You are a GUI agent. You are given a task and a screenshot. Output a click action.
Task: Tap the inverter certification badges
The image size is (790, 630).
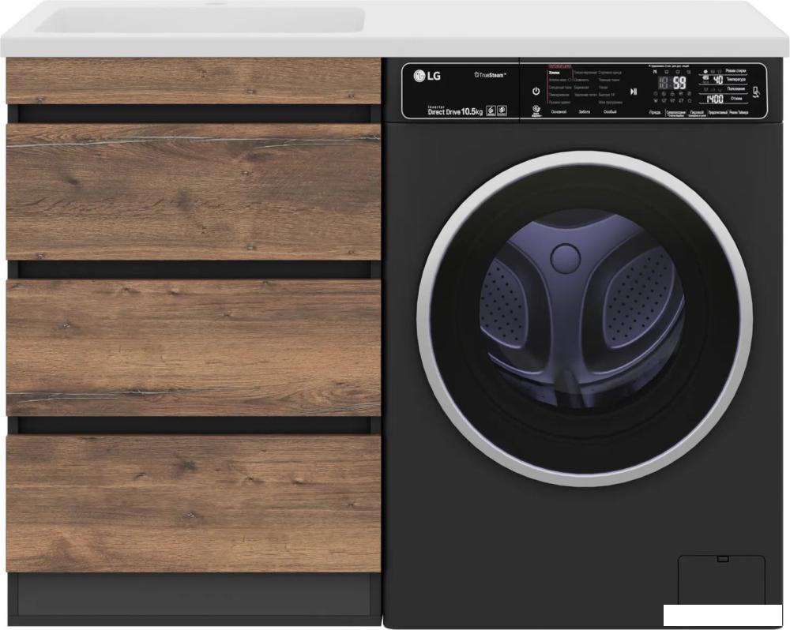[496, 111]
